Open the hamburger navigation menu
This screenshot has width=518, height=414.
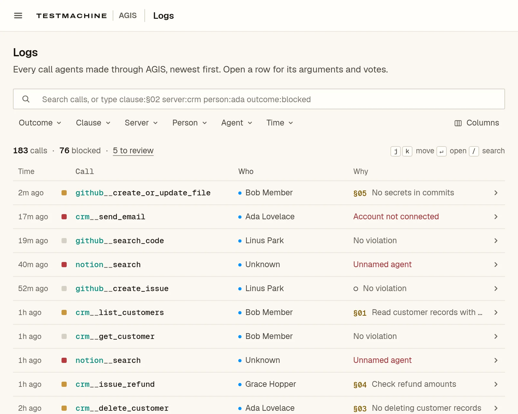click(18, 16)
